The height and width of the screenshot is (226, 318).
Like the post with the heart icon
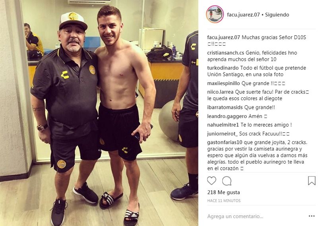tap(211, 181)
